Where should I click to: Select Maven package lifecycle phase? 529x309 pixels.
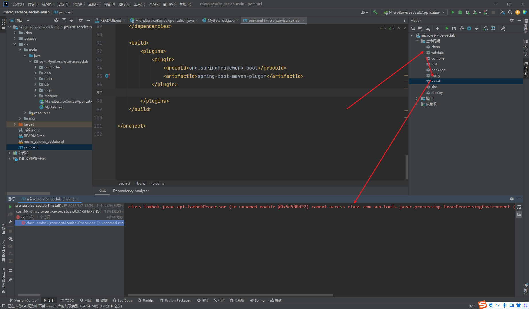pos(438,70)
